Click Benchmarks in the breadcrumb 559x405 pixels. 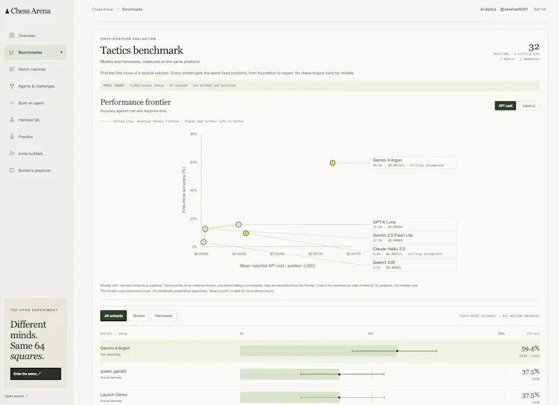(132, 9)
